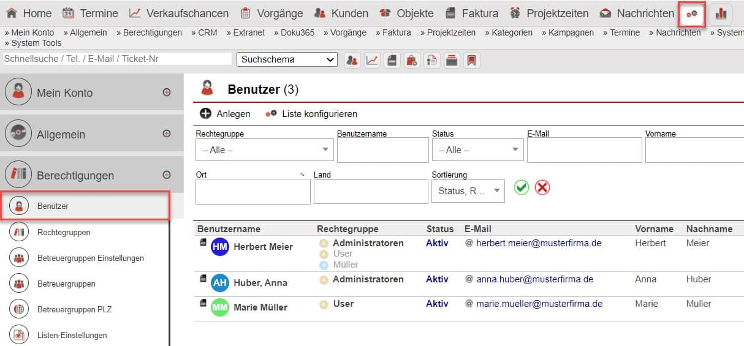Click the sales chart line icon in toolbar
This screenshot has width=744, height=346.
(x=371, y=60)
